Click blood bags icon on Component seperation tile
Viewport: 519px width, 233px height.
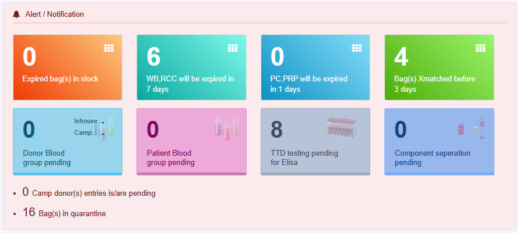coord(471,129)
